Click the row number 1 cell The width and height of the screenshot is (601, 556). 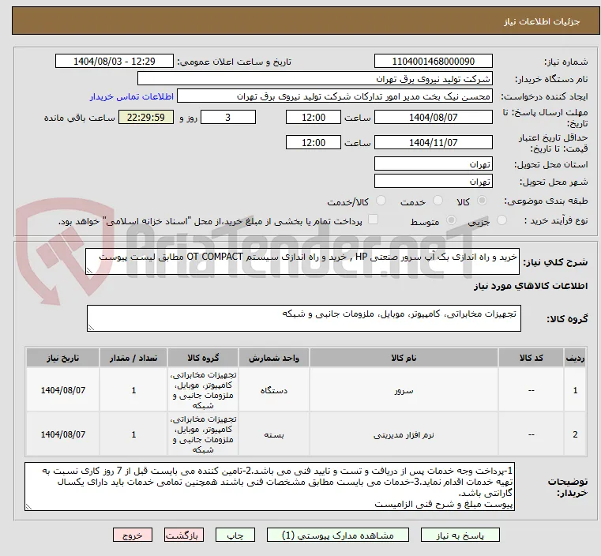[x=575, y=390]
